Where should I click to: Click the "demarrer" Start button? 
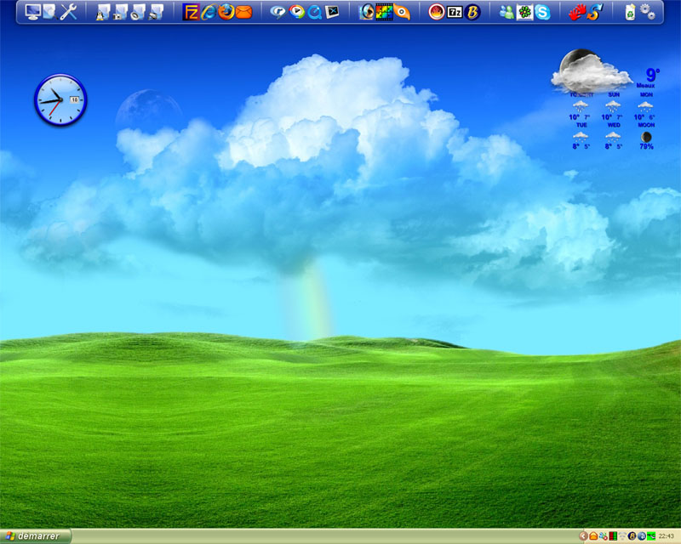[x=36, y=536]
